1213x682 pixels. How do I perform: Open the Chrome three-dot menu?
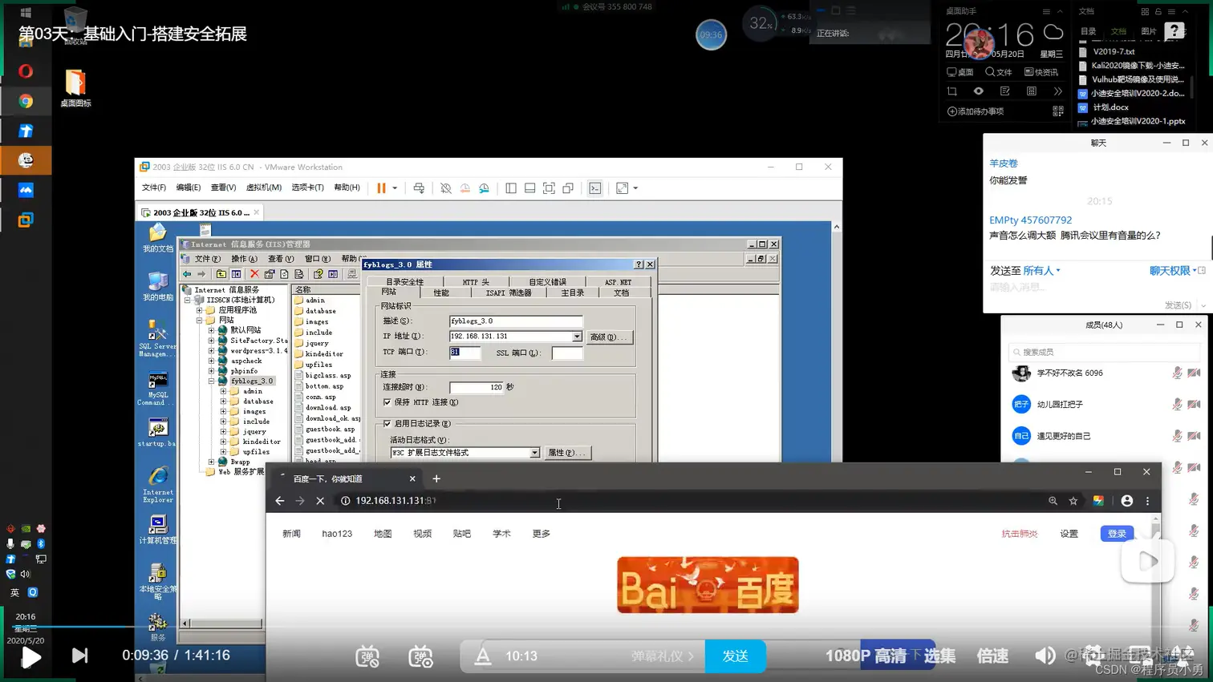click(1148, 501)
